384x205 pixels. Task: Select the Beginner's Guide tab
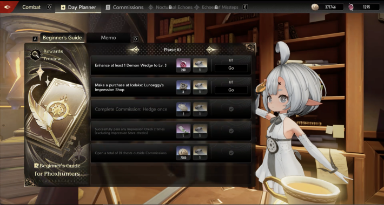(62, 38)
